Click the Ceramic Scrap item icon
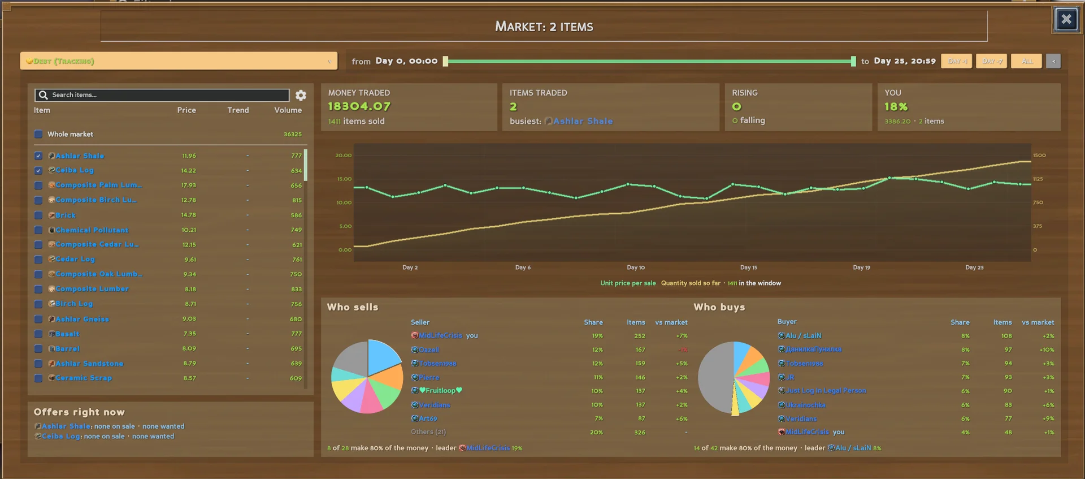Viewport: 1085px width, 479px height. tap(51, 378)
